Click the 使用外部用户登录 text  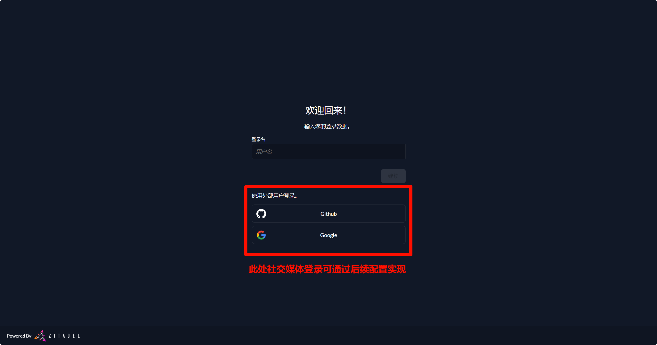coord(274,196)
